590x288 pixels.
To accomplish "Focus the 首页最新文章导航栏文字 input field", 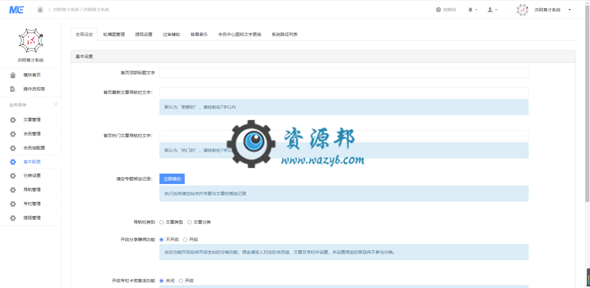I will coord(344,92).
